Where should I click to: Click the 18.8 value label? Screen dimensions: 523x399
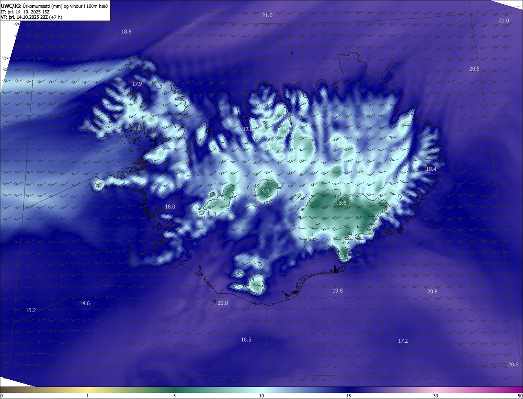tap(127, 31)
